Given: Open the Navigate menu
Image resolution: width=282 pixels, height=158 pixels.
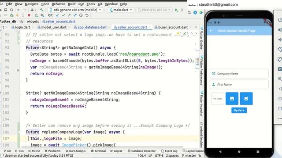Looking at the screenshot, I should pos(32,4).
